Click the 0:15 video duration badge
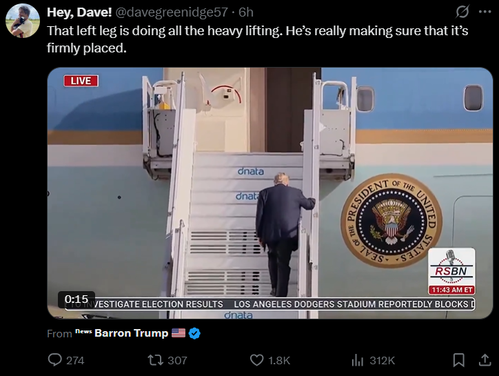Image resolution: width=499 pixels, height=376 pixels. [77, 299]
